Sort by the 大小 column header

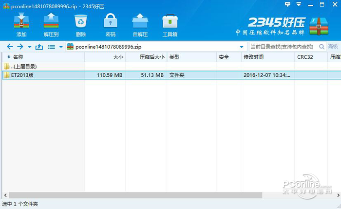[105, 57]
